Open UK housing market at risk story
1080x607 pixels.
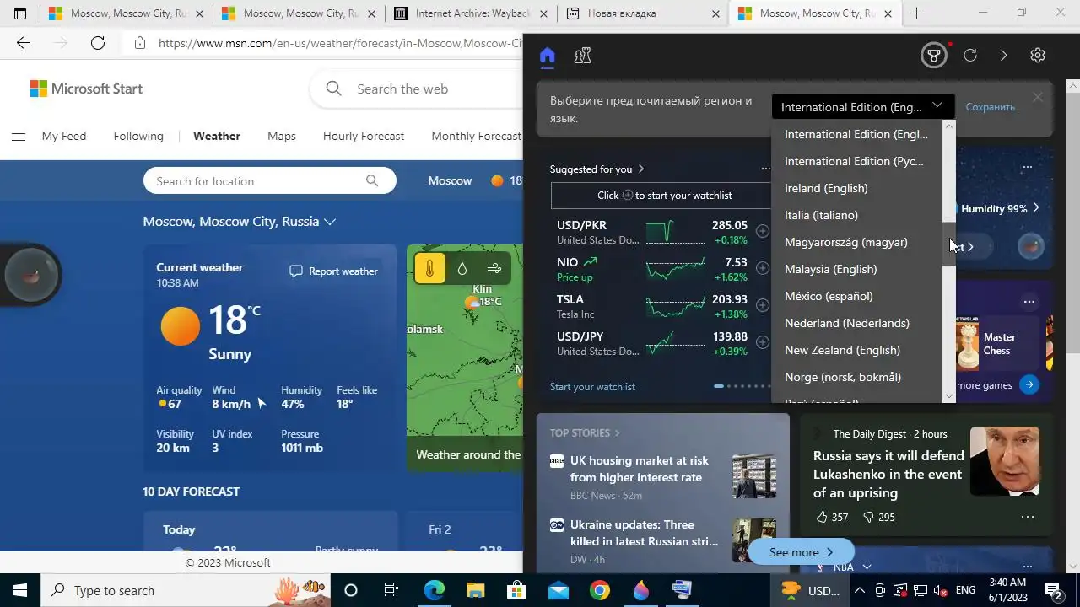[639, 469]
